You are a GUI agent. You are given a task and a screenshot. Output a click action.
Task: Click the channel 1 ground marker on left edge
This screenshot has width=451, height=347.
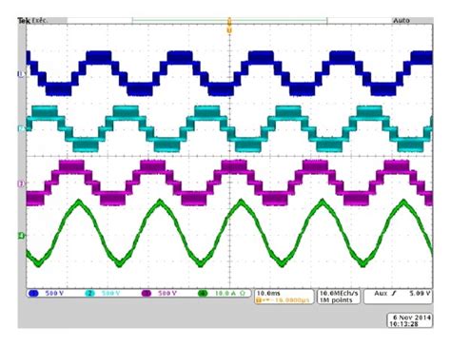coord(22,74)
